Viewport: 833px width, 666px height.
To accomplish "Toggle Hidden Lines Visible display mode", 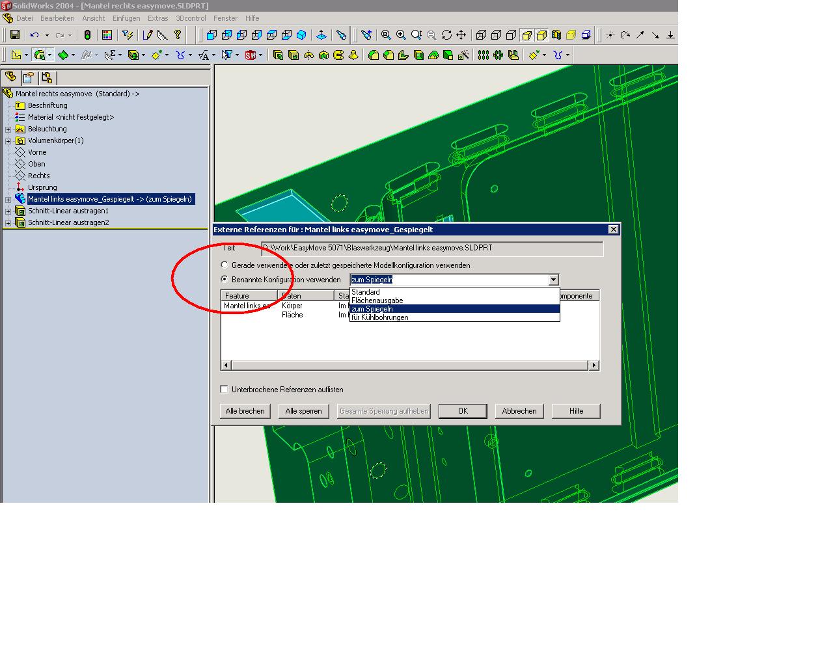I will coord(497,35).
